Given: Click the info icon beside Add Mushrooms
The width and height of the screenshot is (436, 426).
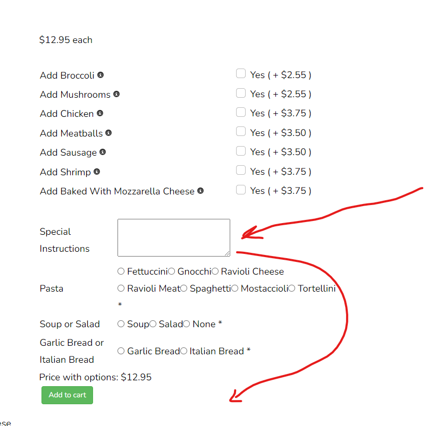Looking at the screenshot, I should [x=116, y=94].
